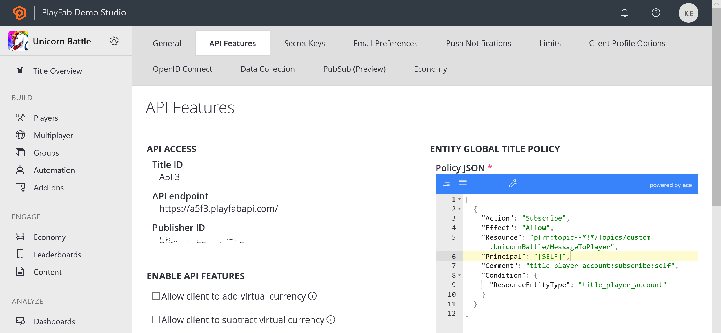Click the Dashboards sidebar icon
This screenshot has width=721, height=333.
(x=20, y=321)
